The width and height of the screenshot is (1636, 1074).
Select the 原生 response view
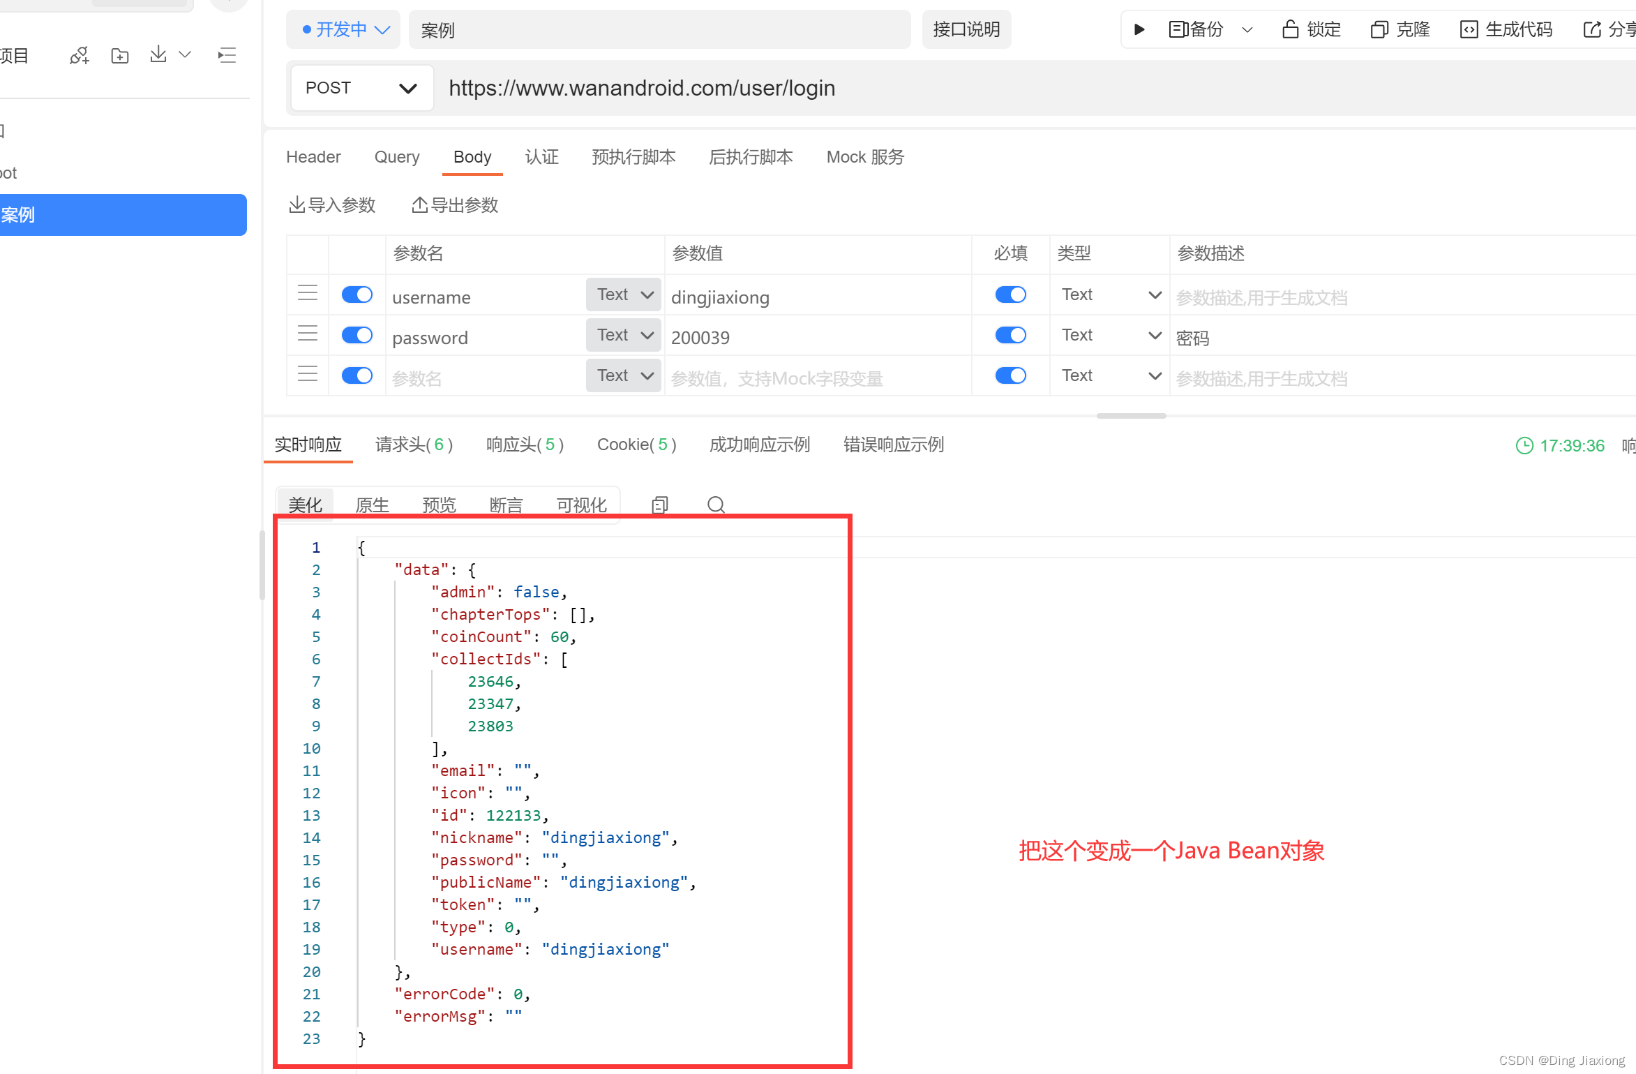(x=373, y=505)
